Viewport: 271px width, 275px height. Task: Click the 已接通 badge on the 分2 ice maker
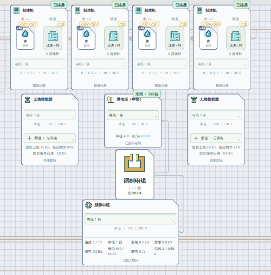point(120,5)
